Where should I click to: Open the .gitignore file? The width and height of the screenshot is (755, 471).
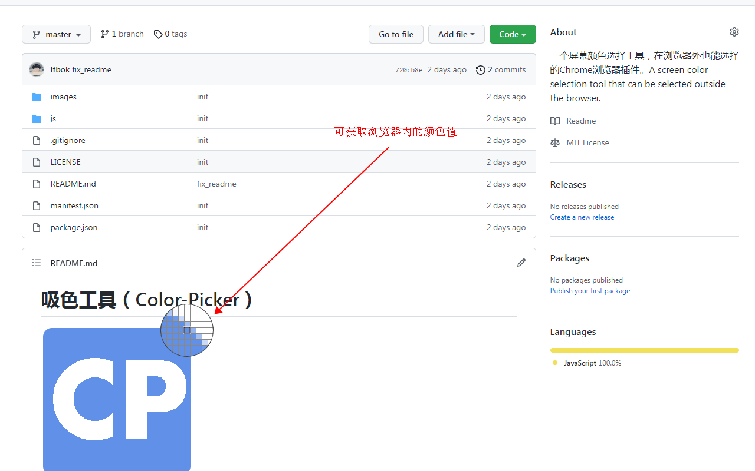coord(68,140)
